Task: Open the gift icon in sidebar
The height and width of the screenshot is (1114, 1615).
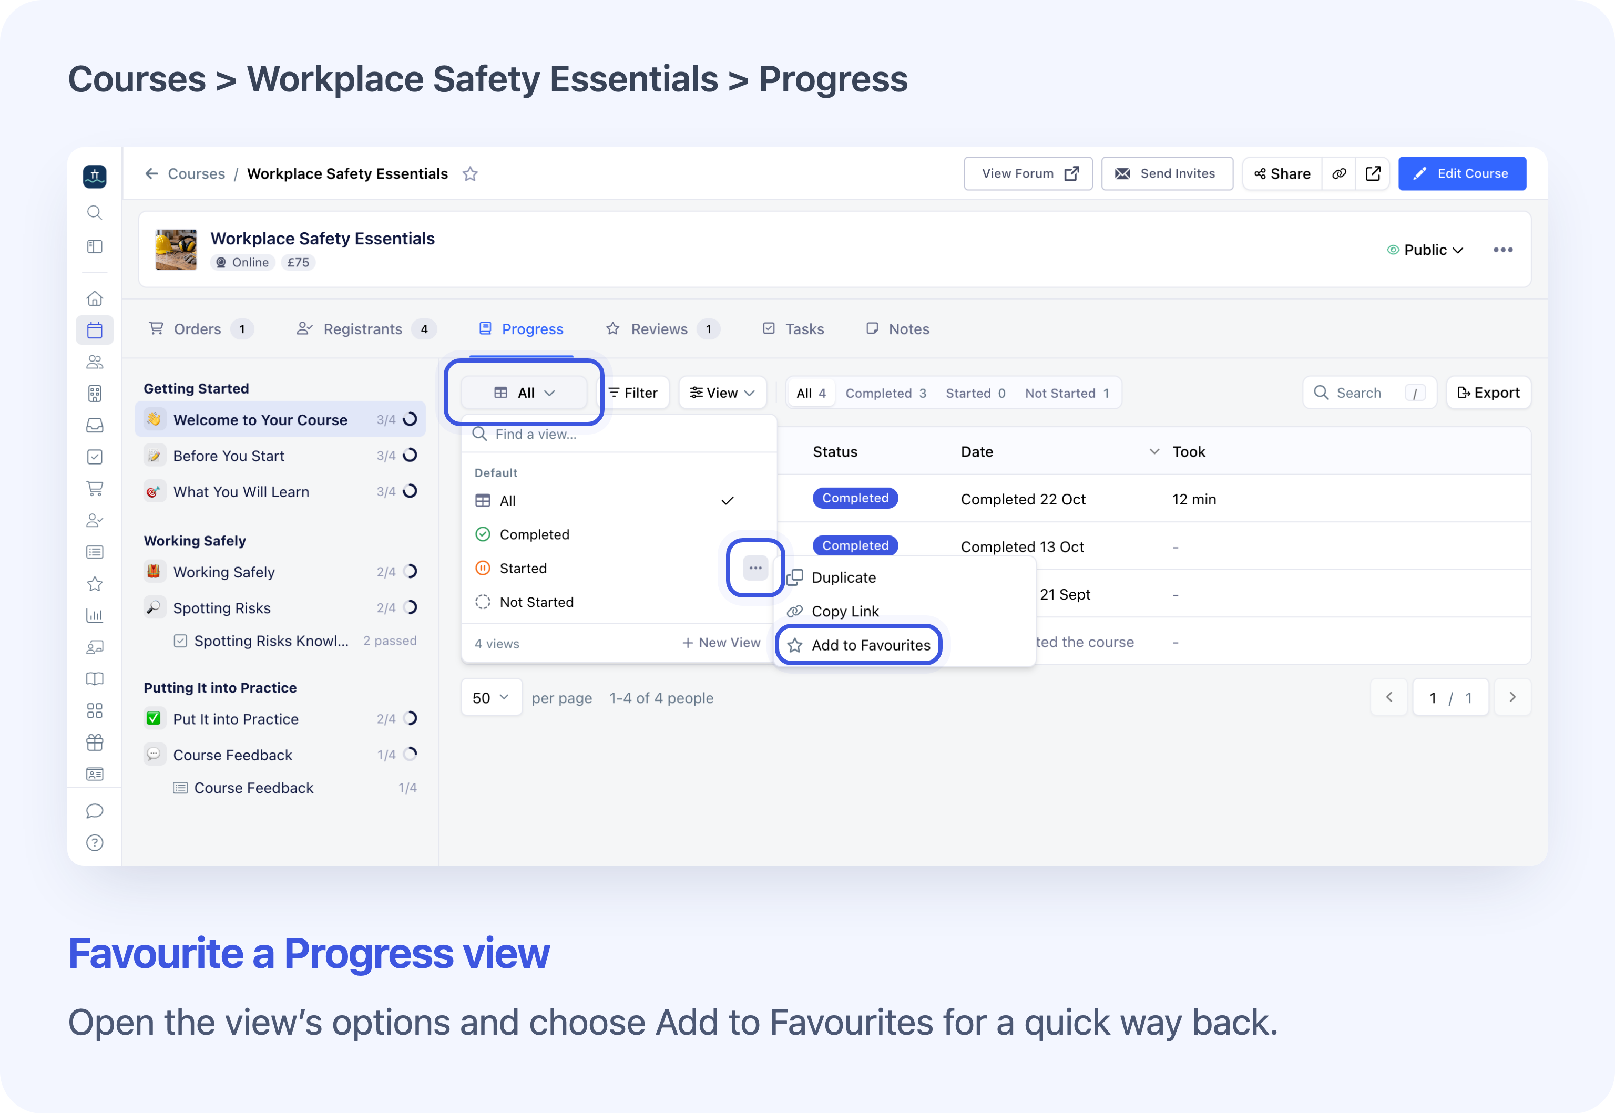Action: 94,742
